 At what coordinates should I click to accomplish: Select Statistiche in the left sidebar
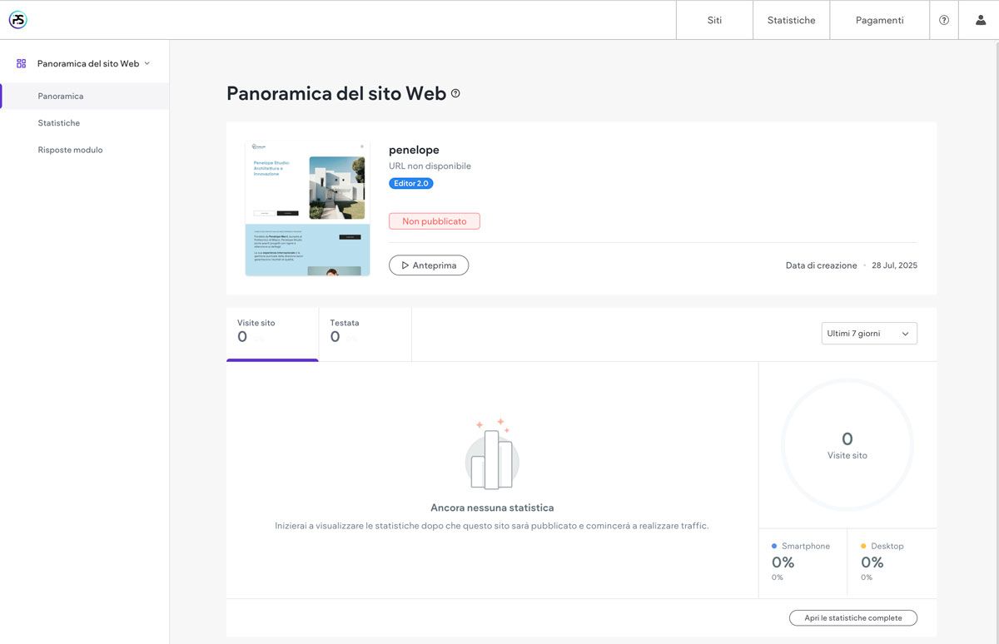[x=59, y=123]
